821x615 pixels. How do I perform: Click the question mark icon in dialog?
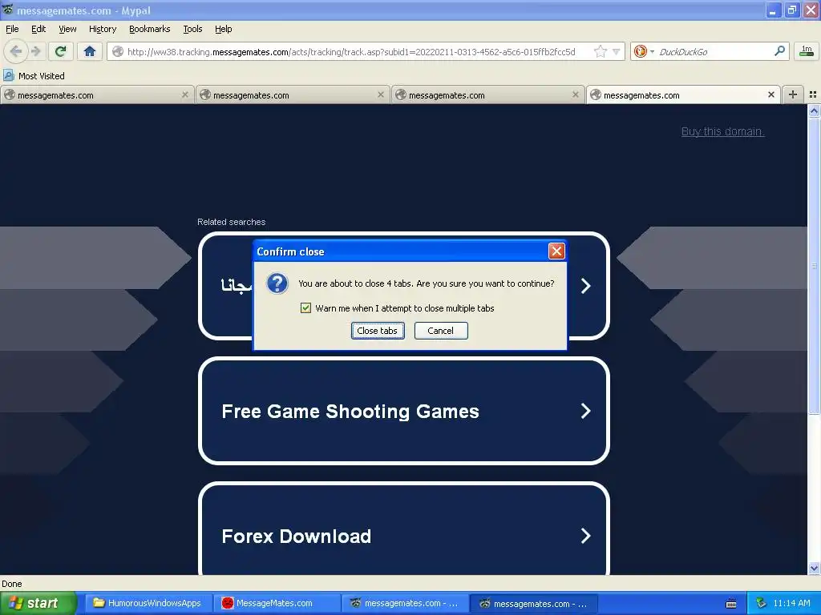pyautogui.click(x=277, y=283)
